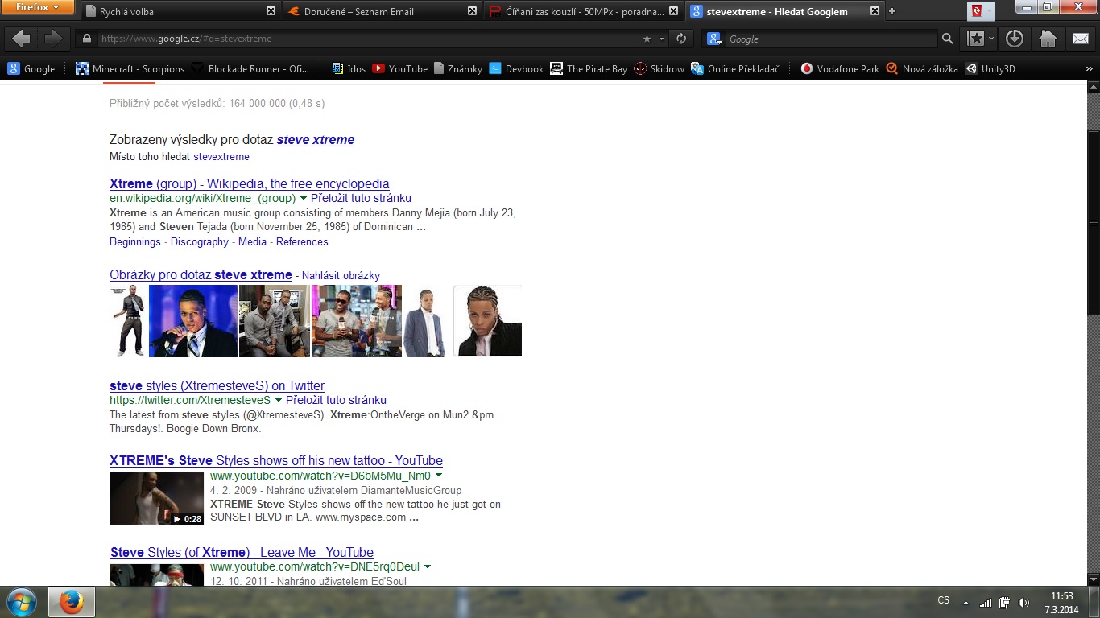1100x618 pixels.
Task: Click the Google search box in the toolbar
Action: (x=831, y=39)
